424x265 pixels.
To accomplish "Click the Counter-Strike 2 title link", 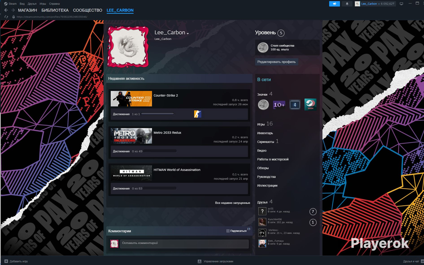I will tap(166, 95).
